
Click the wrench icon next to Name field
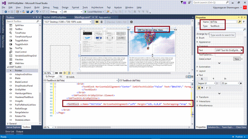coord(240,22)
